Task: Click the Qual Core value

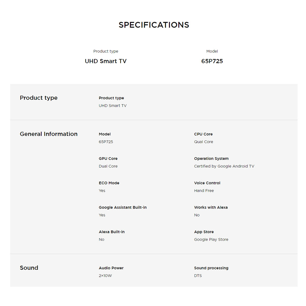Action: point(203,142)
